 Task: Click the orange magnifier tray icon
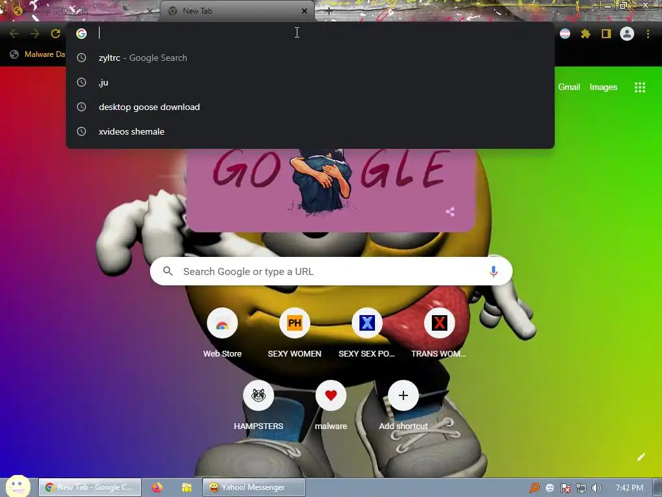535,488
